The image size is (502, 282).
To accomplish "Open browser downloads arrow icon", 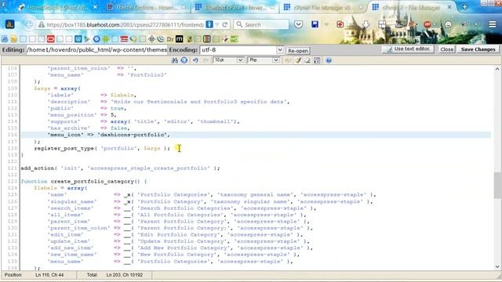I will (366, 24).
